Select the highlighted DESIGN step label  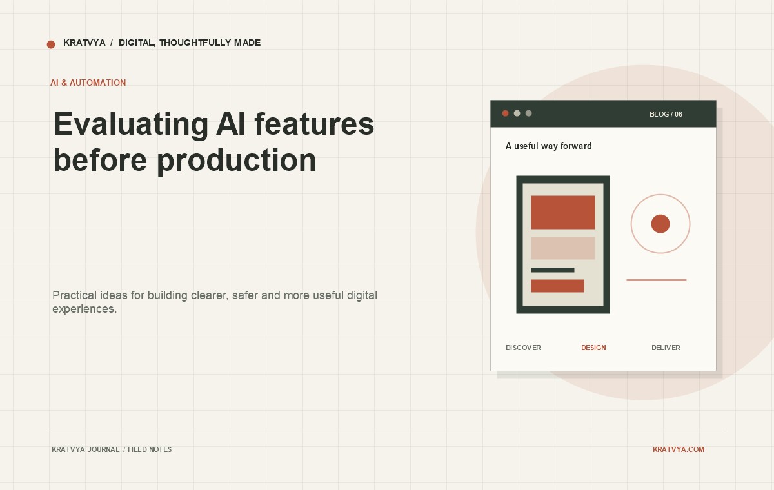coord(593,348)
